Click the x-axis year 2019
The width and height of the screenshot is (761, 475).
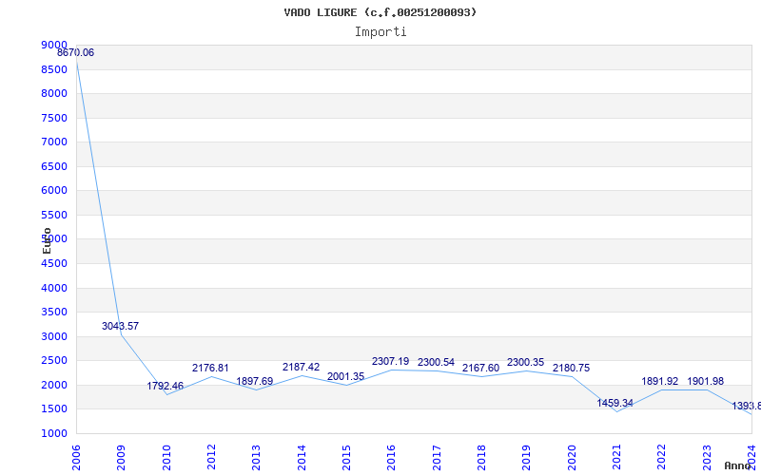coord(527,458)
